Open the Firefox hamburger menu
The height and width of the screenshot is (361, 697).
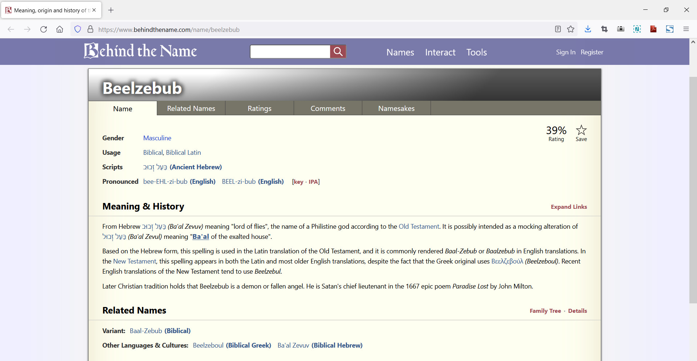pos(686,29)
